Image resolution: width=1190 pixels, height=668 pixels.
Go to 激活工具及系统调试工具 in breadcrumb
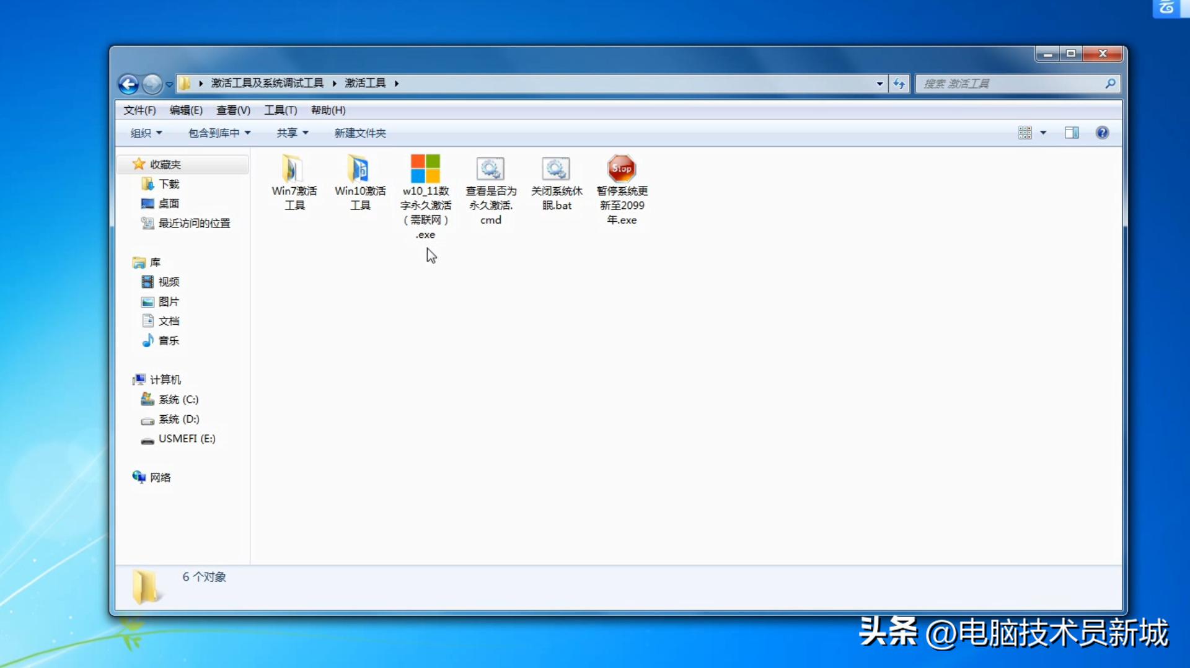click(x=268, y=83)
